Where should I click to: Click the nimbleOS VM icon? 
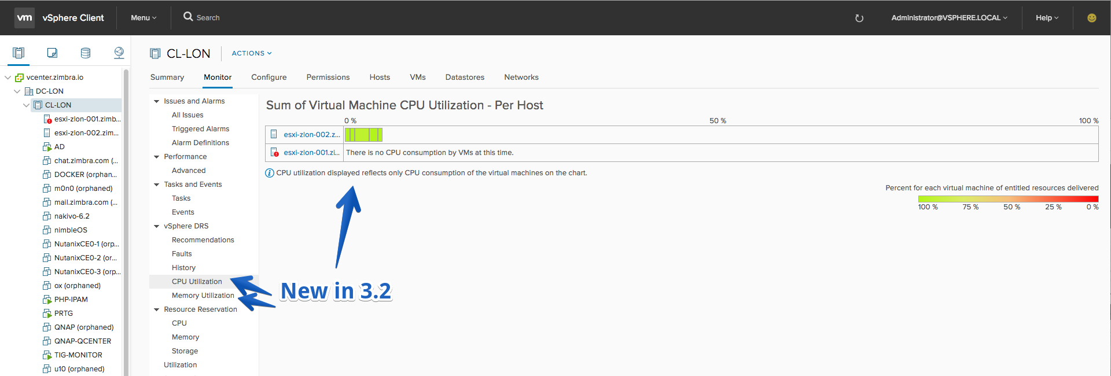click(47, 230)
